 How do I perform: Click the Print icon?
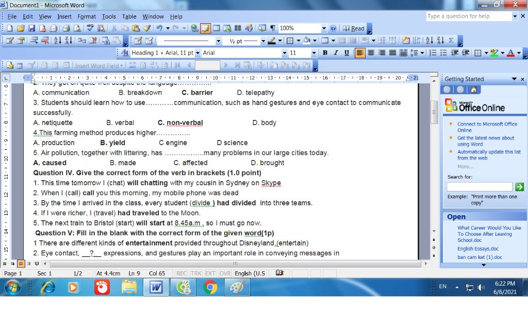(x=66, y=28)
